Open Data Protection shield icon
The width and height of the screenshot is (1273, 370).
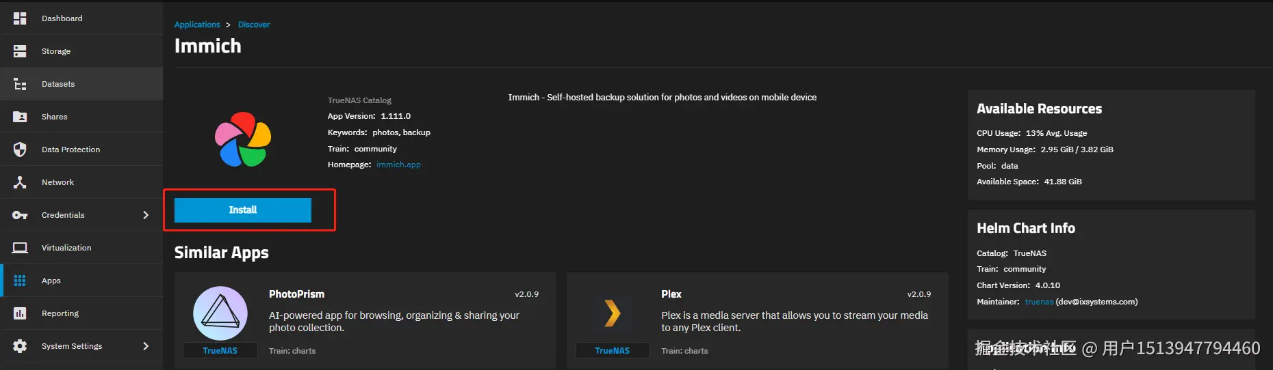pos(20,150)
